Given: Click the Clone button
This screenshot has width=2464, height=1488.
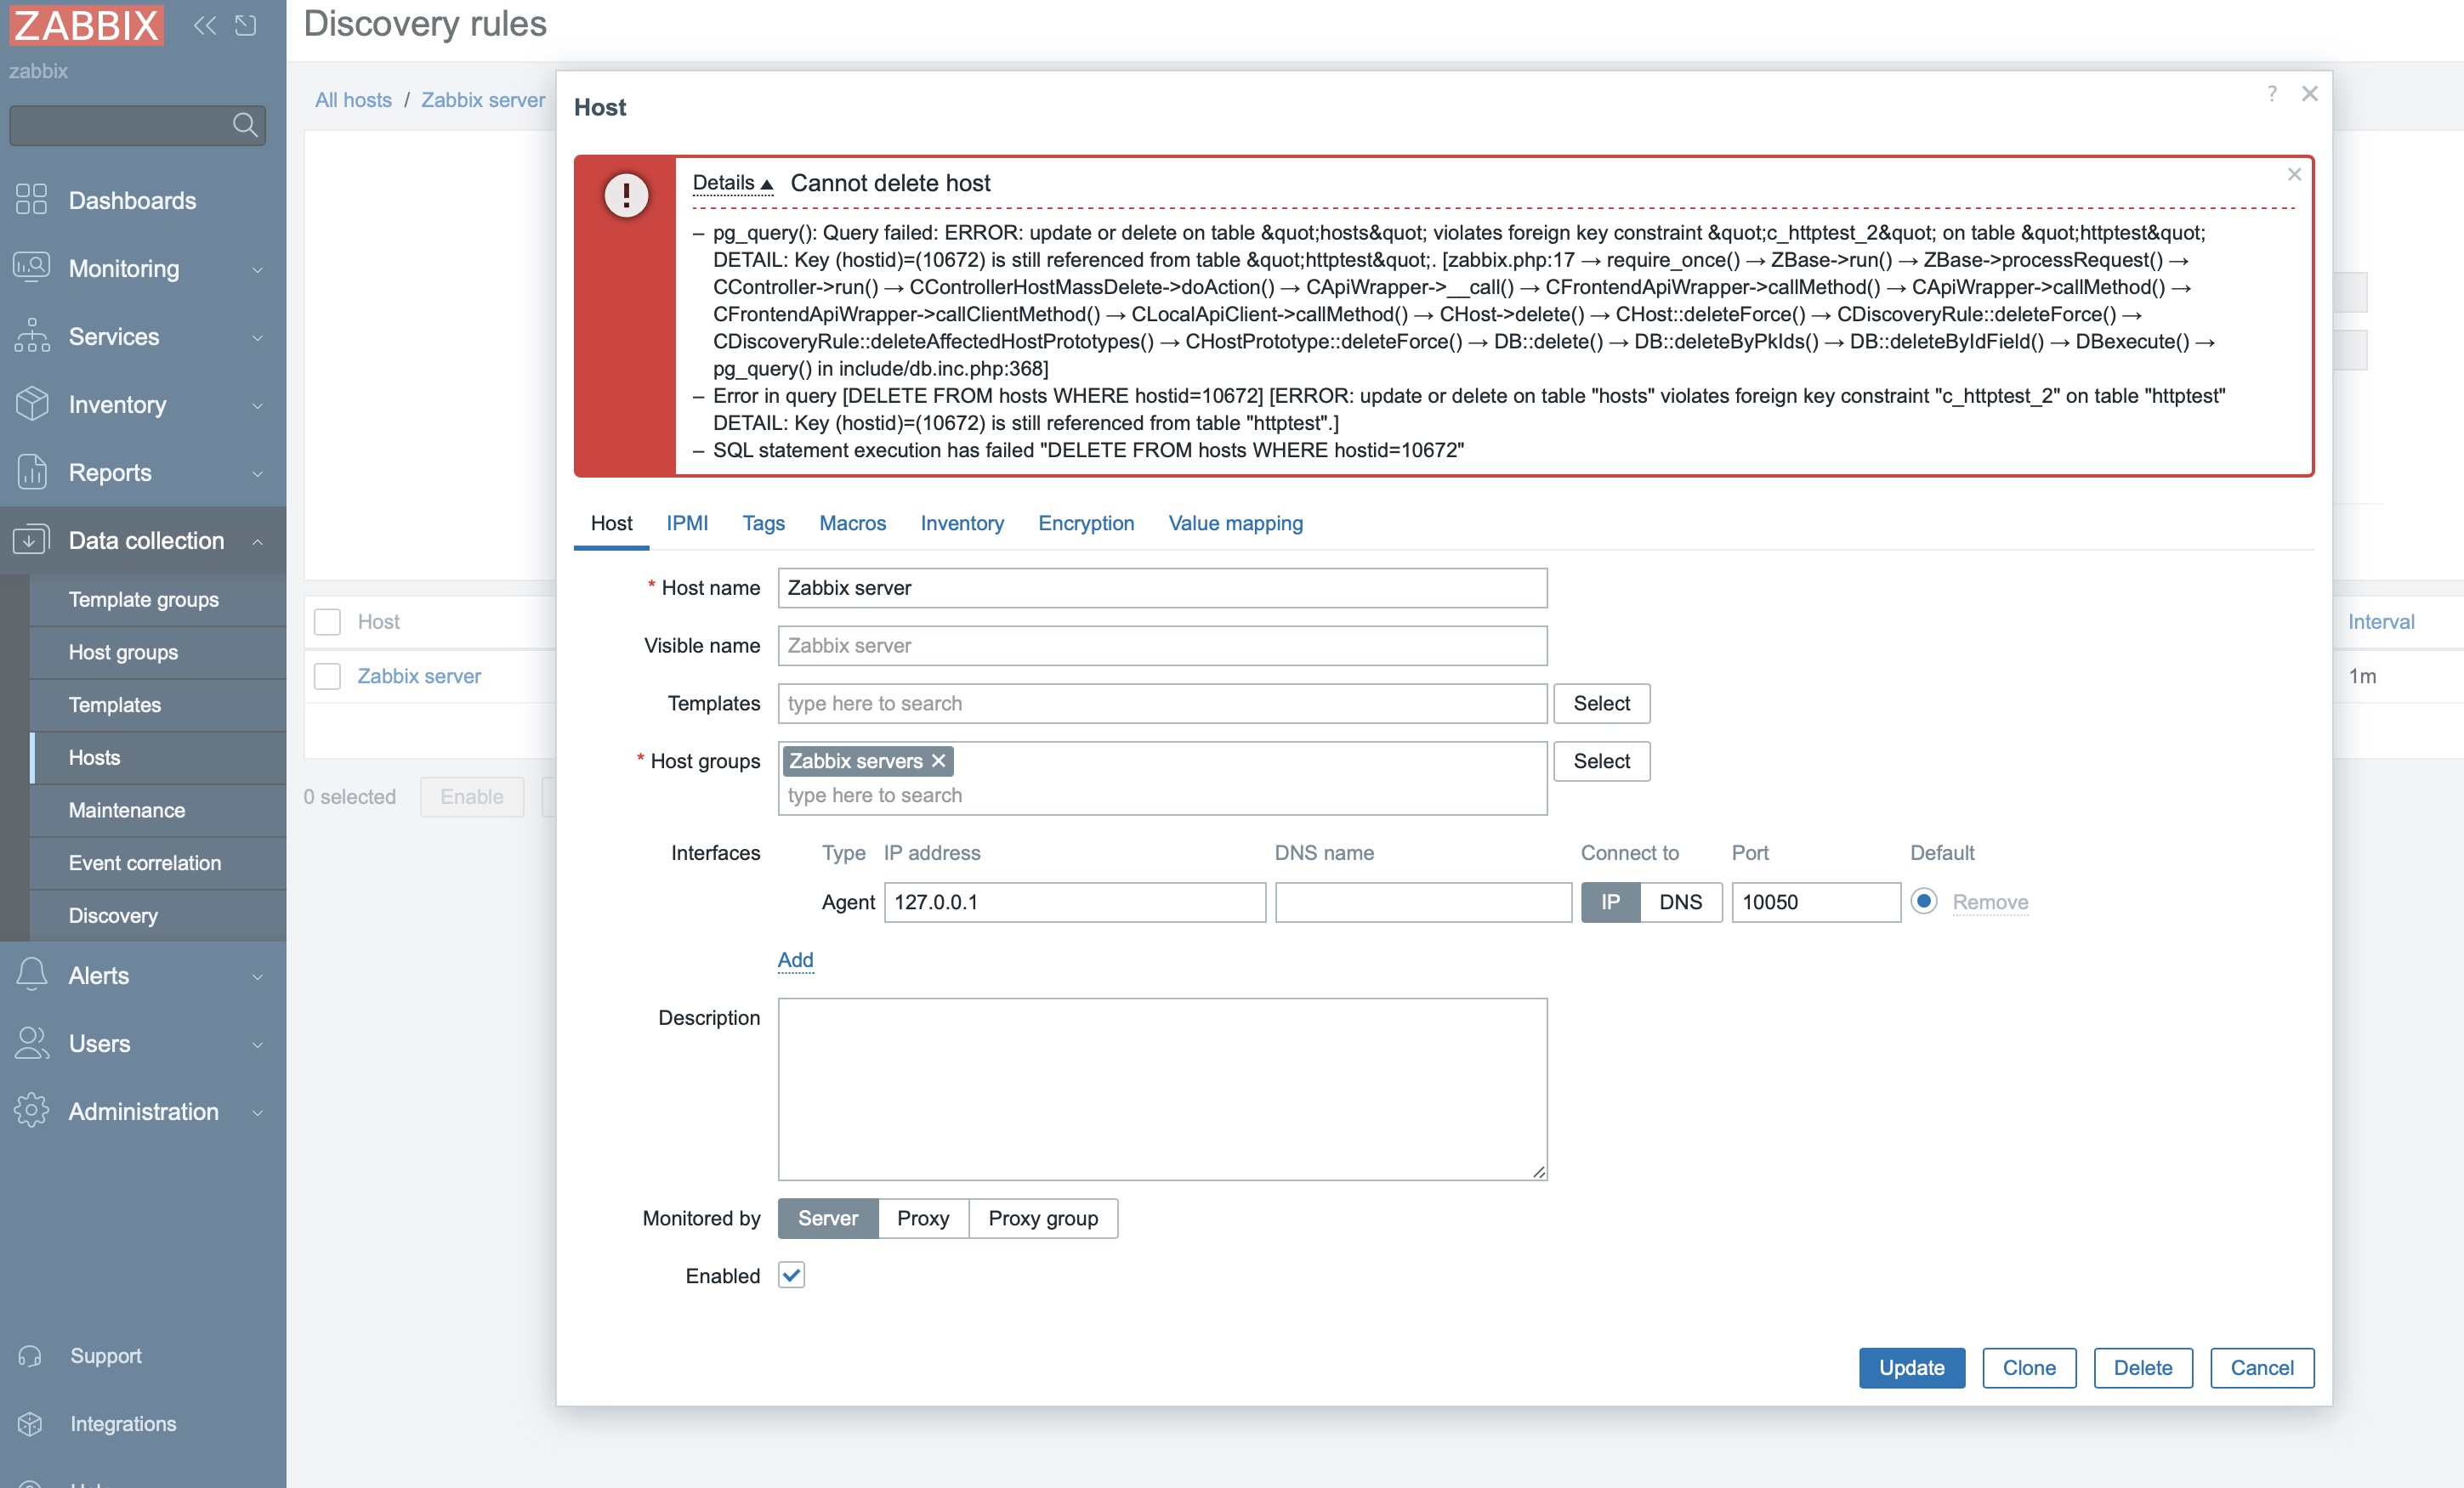Looking at the screenshot, I should (2029, 1367).
